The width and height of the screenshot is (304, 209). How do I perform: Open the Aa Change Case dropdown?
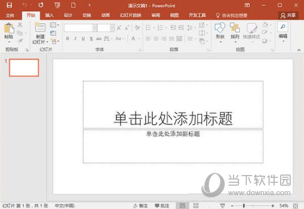[x=119, y=38]
